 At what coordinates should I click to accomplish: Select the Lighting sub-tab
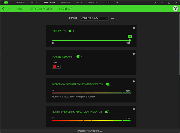66,9
